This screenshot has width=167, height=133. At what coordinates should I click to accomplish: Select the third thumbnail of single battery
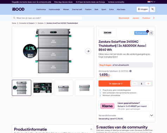click(x=64, y=88)
